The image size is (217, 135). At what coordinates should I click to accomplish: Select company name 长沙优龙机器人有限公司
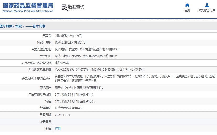(x=70, y=42)
